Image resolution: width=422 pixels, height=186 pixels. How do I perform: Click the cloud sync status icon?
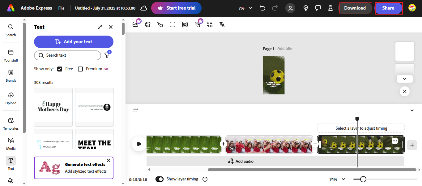(143, 8)
